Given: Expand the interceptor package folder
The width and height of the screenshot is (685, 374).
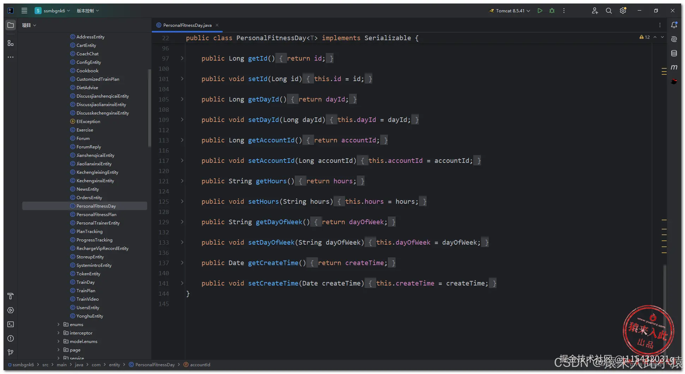Looking at the screenshot, I should (x=59, y=333).
